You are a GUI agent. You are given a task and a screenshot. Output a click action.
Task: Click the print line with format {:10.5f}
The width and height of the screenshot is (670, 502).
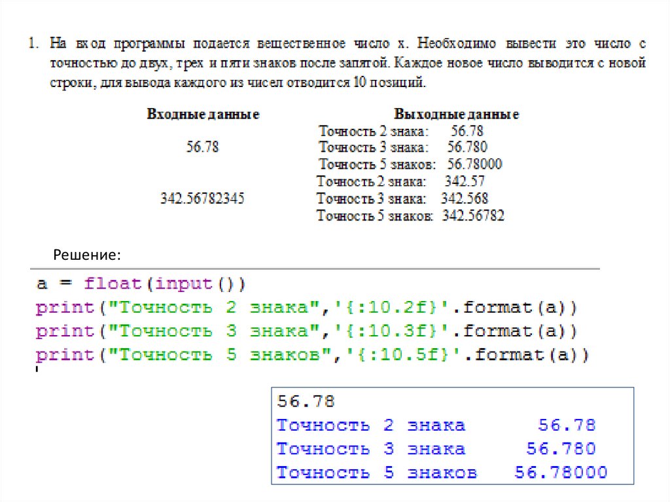(313, 355)
